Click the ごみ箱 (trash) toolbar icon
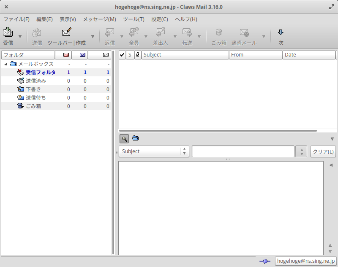The width and height of the screenshot is (338, 267). pyautogui.click(x=219, y=32)
